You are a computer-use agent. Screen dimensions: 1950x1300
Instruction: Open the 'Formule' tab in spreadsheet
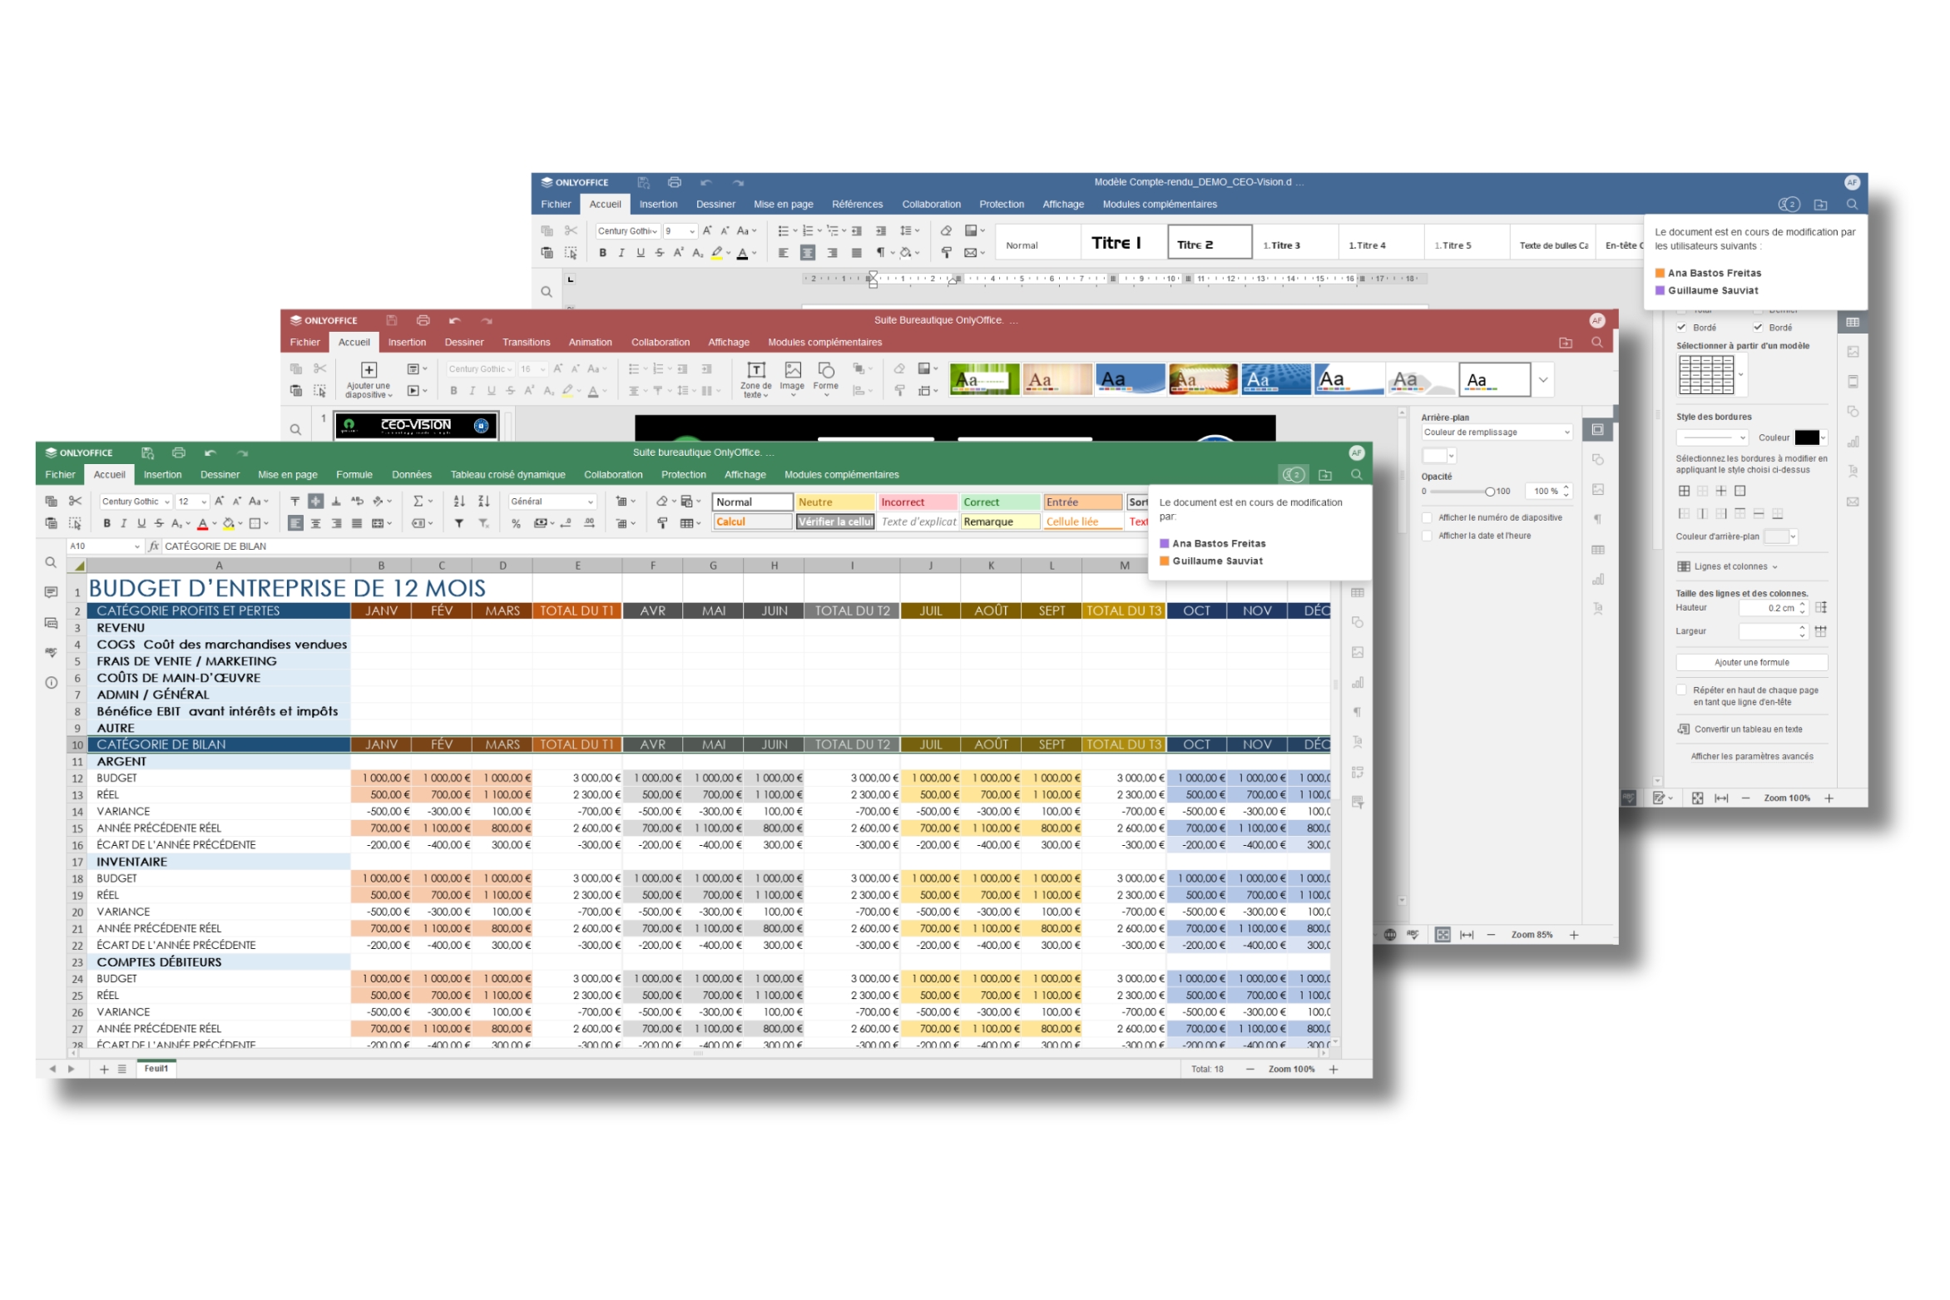click(354, 475)
